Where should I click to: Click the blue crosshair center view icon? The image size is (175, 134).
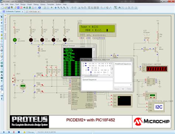(x=55, y=8)
